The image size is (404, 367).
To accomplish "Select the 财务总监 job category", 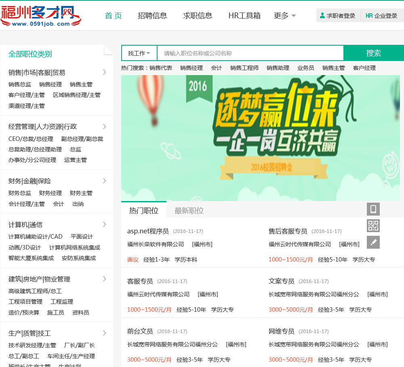I will click(x=19, y=193).
